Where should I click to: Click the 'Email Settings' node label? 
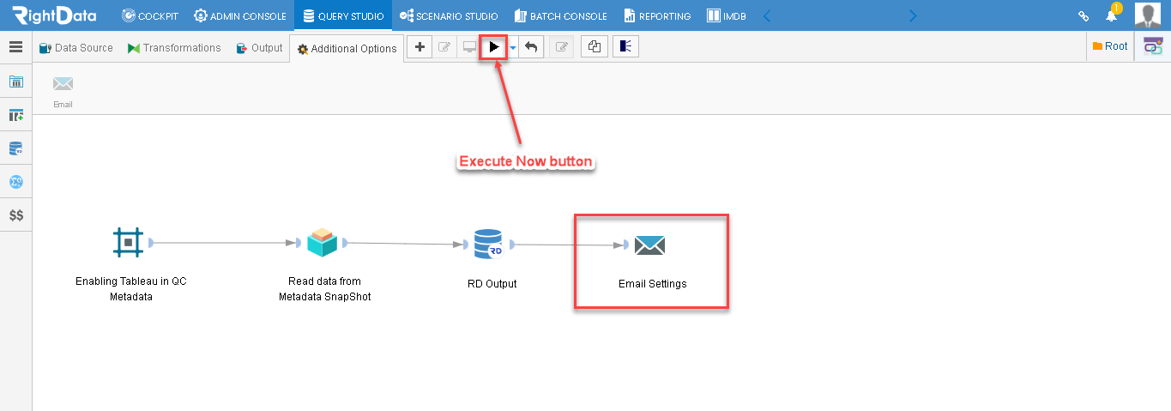click(x=652, y=284)
